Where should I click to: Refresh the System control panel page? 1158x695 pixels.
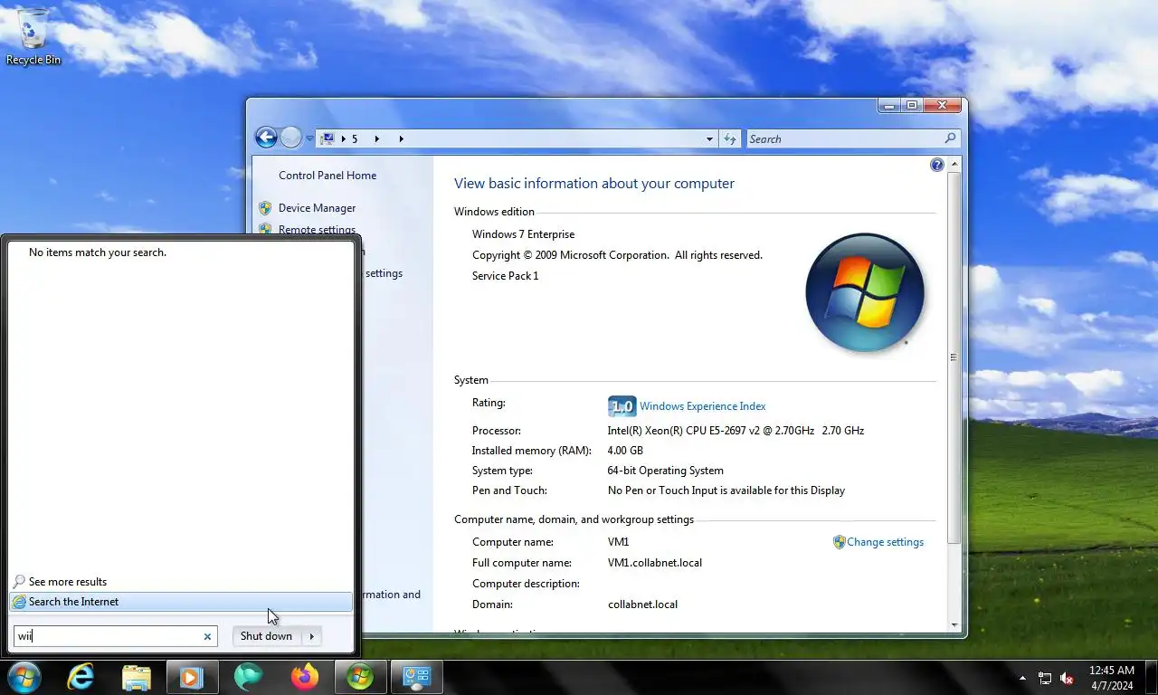pos(730,138)
